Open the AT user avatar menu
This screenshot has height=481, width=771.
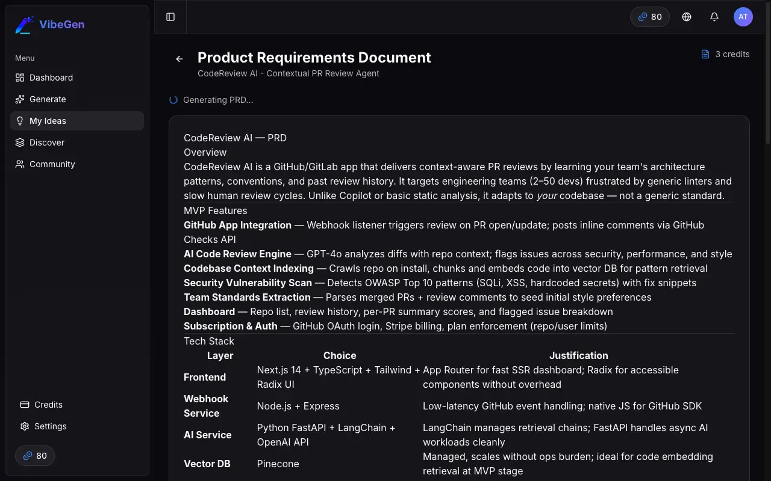[743, 17]
